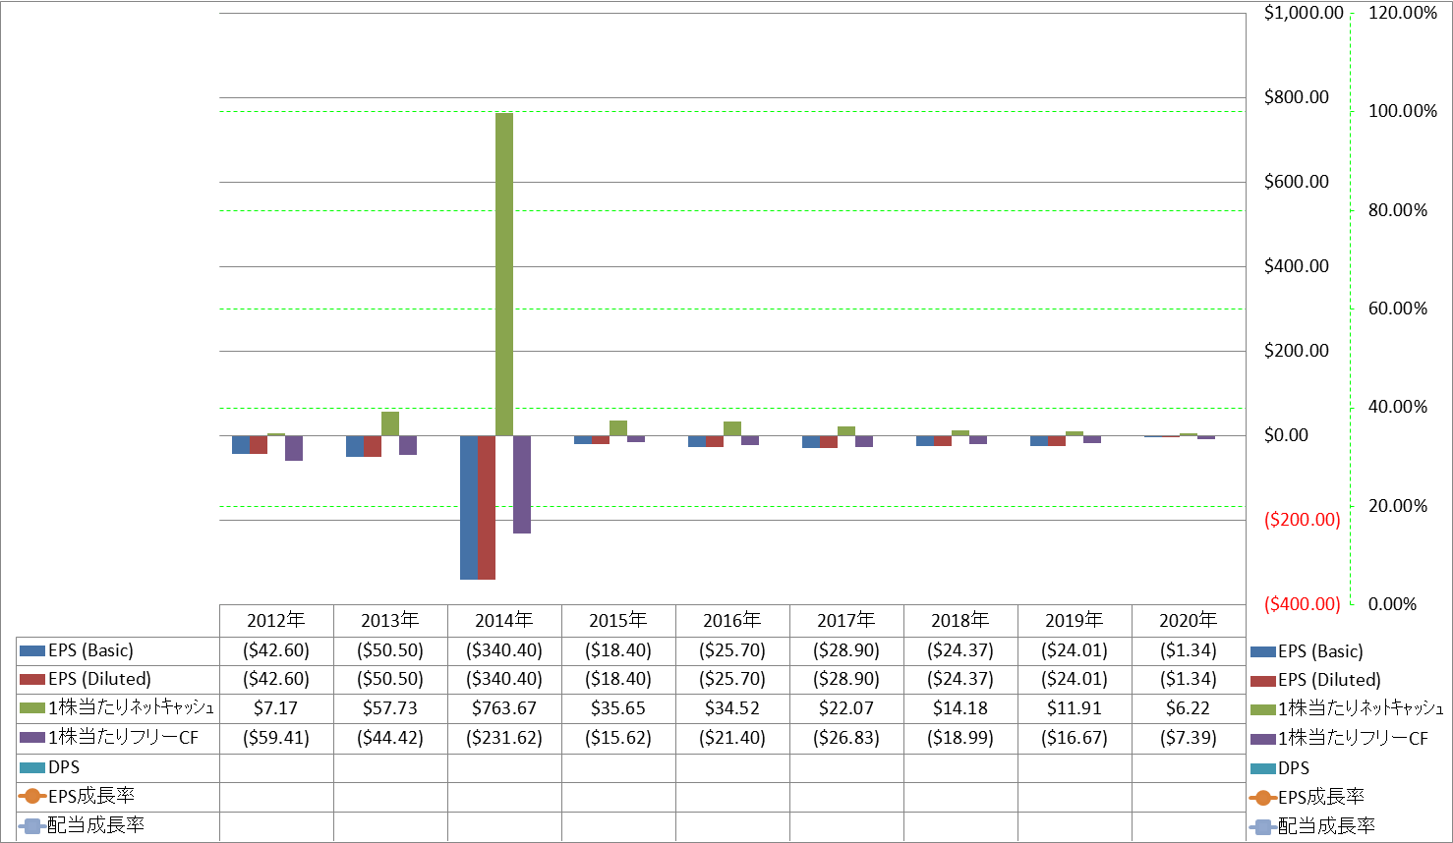Select the ($21.40) free CF cell
1453x843 pixels.
click(x=732, y=738)
